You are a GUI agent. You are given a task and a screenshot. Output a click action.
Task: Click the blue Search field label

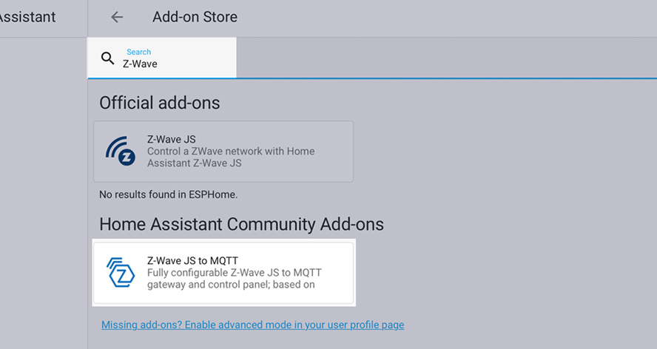[x=138, y=52]
